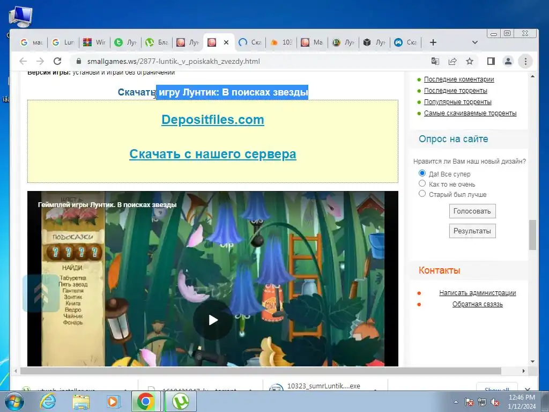Open 'Написать администрации' link

coord(478,292)
